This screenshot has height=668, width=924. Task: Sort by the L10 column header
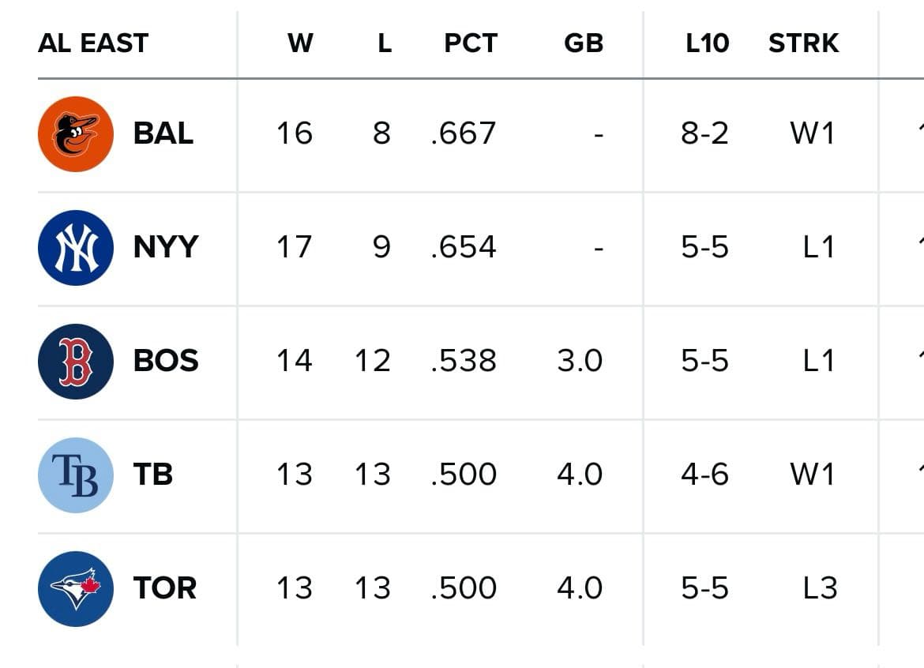(707, 43)
